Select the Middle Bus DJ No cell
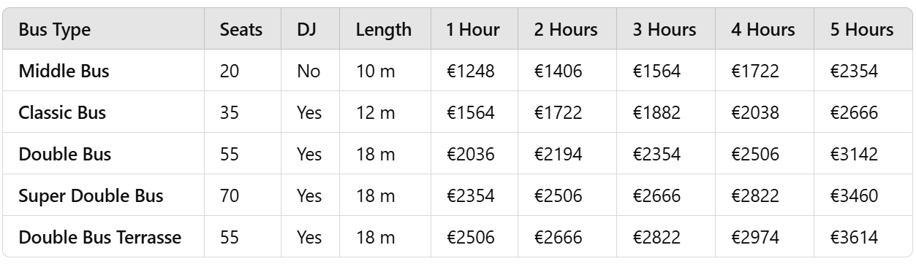This screenshot has width=916, height=264. coord(308,71)
